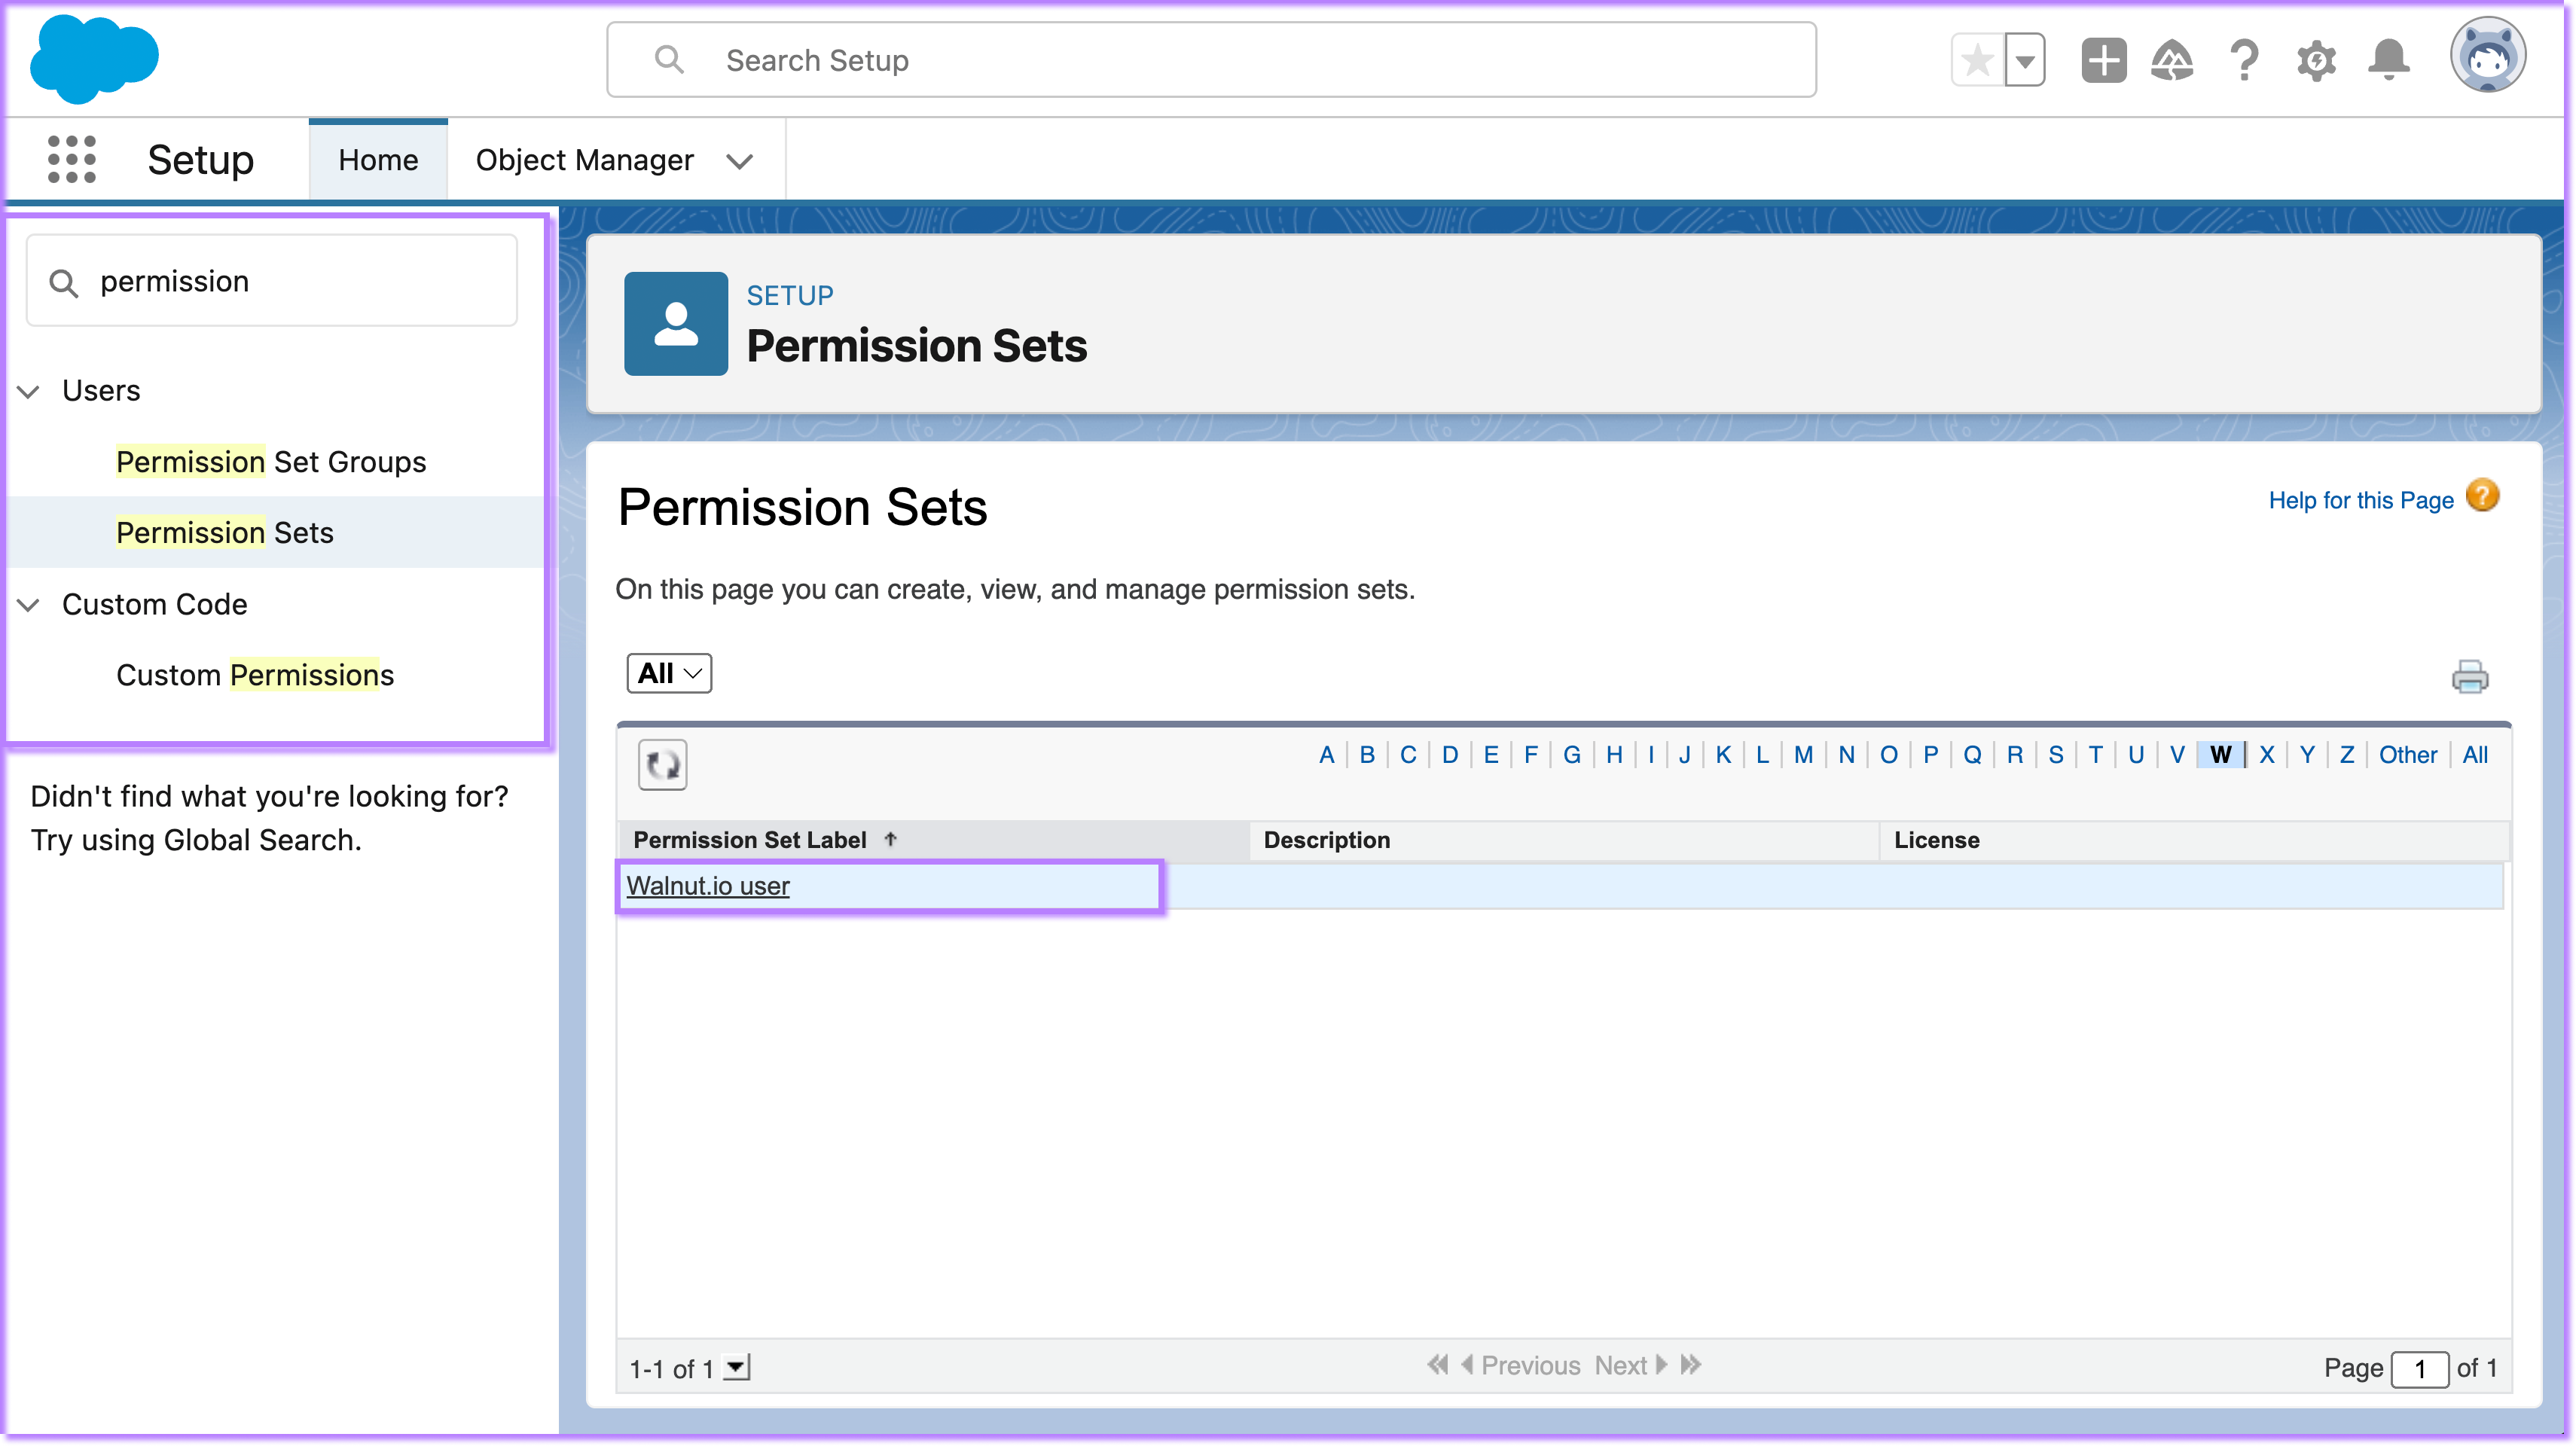Collapse the Users section
This screenshot has height=1446, width=2576.
point(29,391)
